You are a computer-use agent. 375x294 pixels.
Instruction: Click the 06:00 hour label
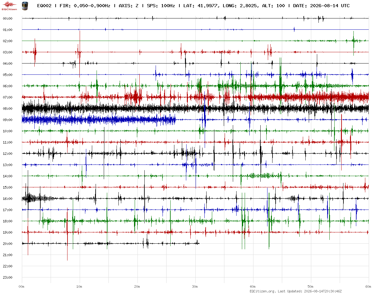tap(7, 86)
